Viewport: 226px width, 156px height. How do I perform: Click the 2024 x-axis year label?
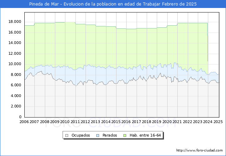tap(208, 122)
